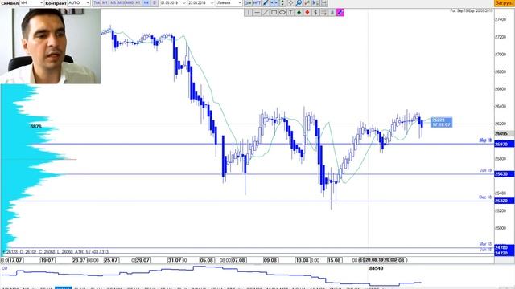515x289 pixels.
Task: Click the current price tag 26095
Action: pos(504,134)
